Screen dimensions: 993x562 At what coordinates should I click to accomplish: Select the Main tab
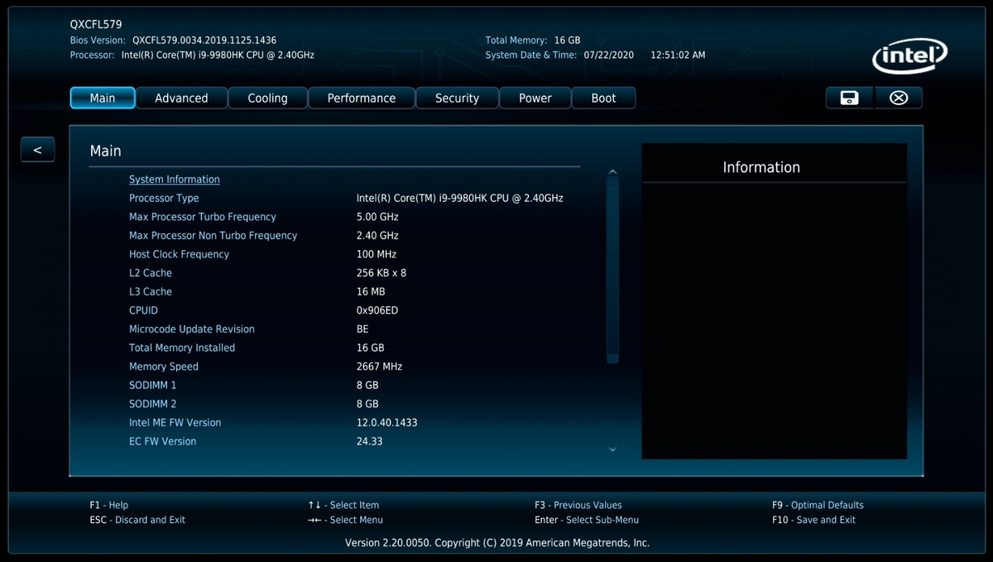point(103,98)
